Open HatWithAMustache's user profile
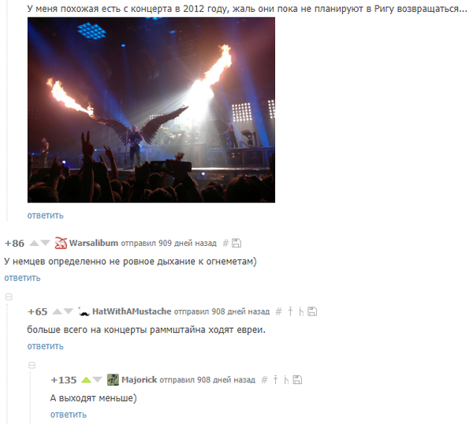The width and height of the screenshot is (473, 425). [132, 311]
